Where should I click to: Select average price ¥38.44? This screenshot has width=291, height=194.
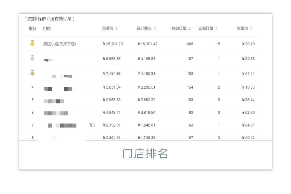(248, 100)
